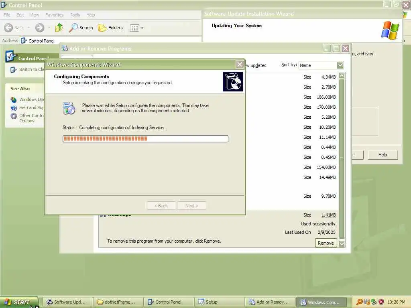Open Windows Update link under See Also

tap(31, 99)
